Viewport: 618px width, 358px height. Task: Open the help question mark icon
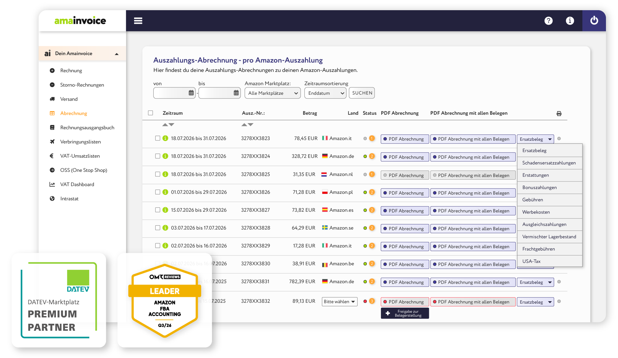[x=548, y=21]
